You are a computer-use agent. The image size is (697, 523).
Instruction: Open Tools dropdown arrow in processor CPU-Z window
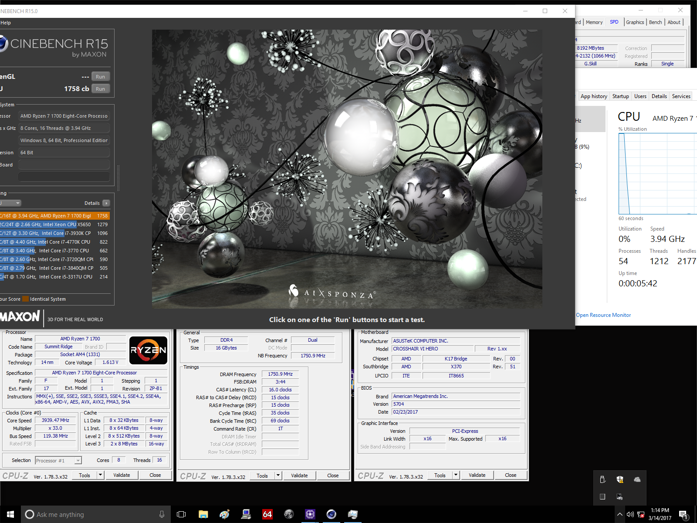click(x=100, y=475)
